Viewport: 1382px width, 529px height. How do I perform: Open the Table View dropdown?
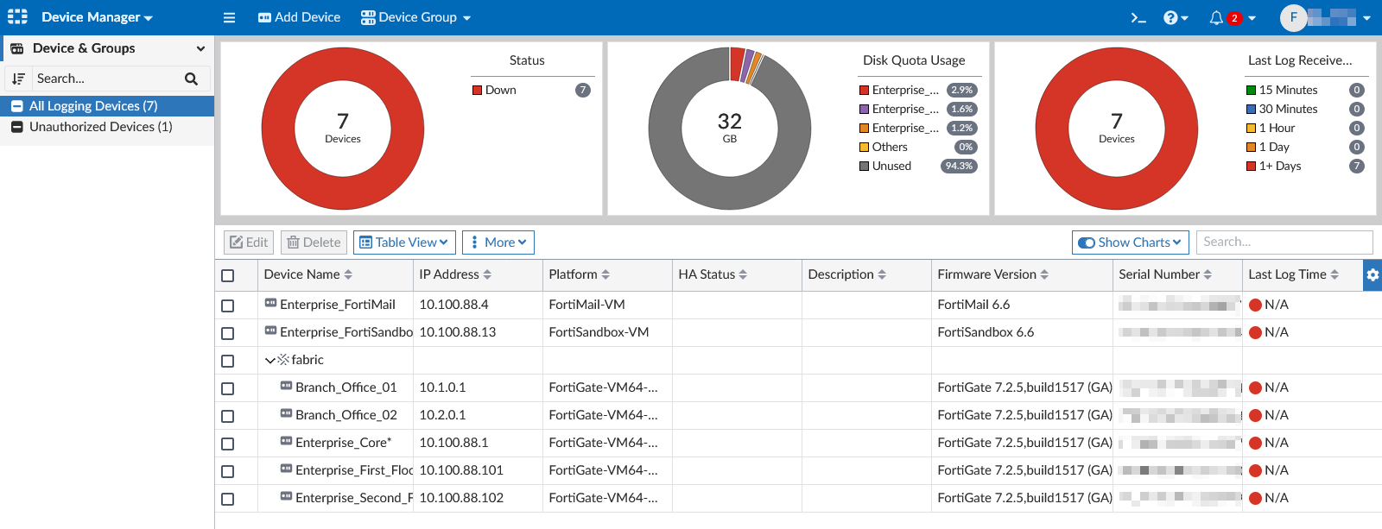point(404,242)
